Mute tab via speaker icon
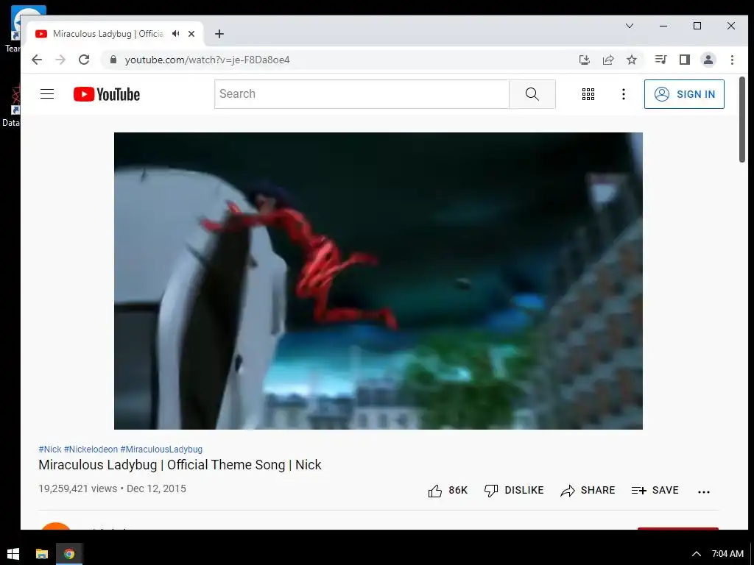The width and height of the screenshot is (754, 565). [176, 34]
